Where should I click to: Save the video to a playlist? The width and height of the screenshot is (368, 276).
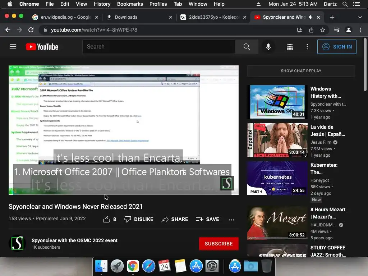208,219
